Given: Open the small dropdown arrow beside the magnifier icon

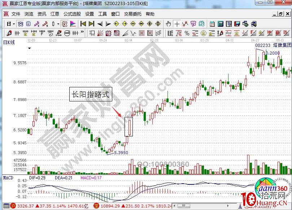Looking at the screenshot, I should pos(58,24).
